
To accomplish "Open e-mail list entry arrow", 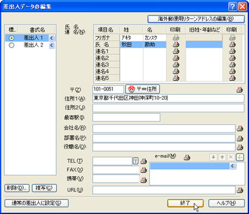I will tap(232, 166).
